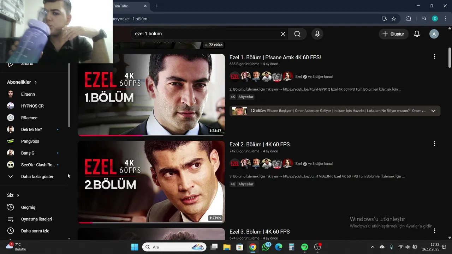The width and height of the screenshot is (452, 254).
Task: Open Spotify from taskbar
Action: (x=305, y=247)
